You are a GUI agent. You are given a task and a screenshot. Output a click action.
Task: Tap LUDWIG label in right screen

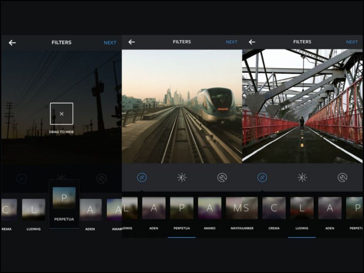[302, 228]
